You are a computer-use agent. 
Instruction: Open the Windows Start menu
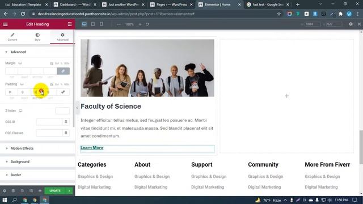click(5, 200)
